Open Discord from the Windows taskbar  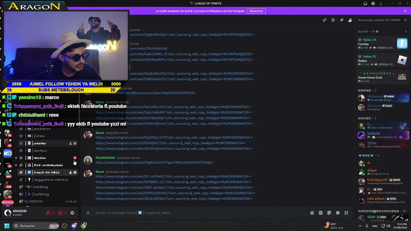74,226
